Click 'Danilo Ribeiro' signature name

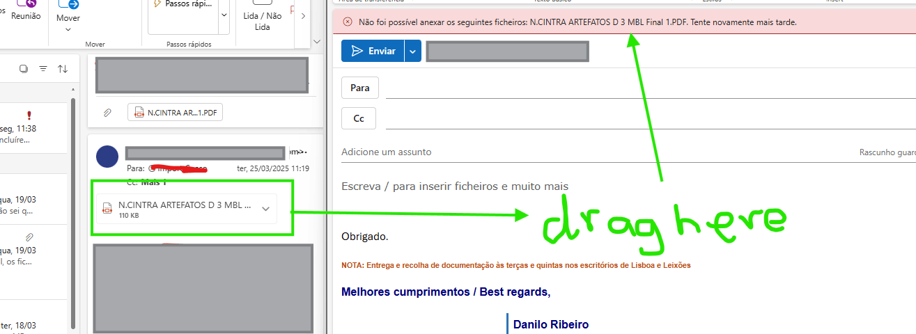point(551,324)
